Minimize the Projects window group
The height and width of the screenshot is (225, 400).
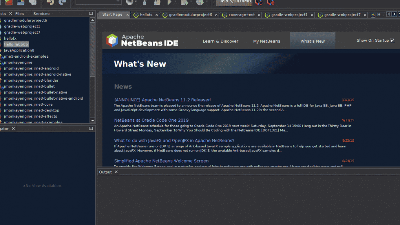pyautogui.click(x=91, y=13)
